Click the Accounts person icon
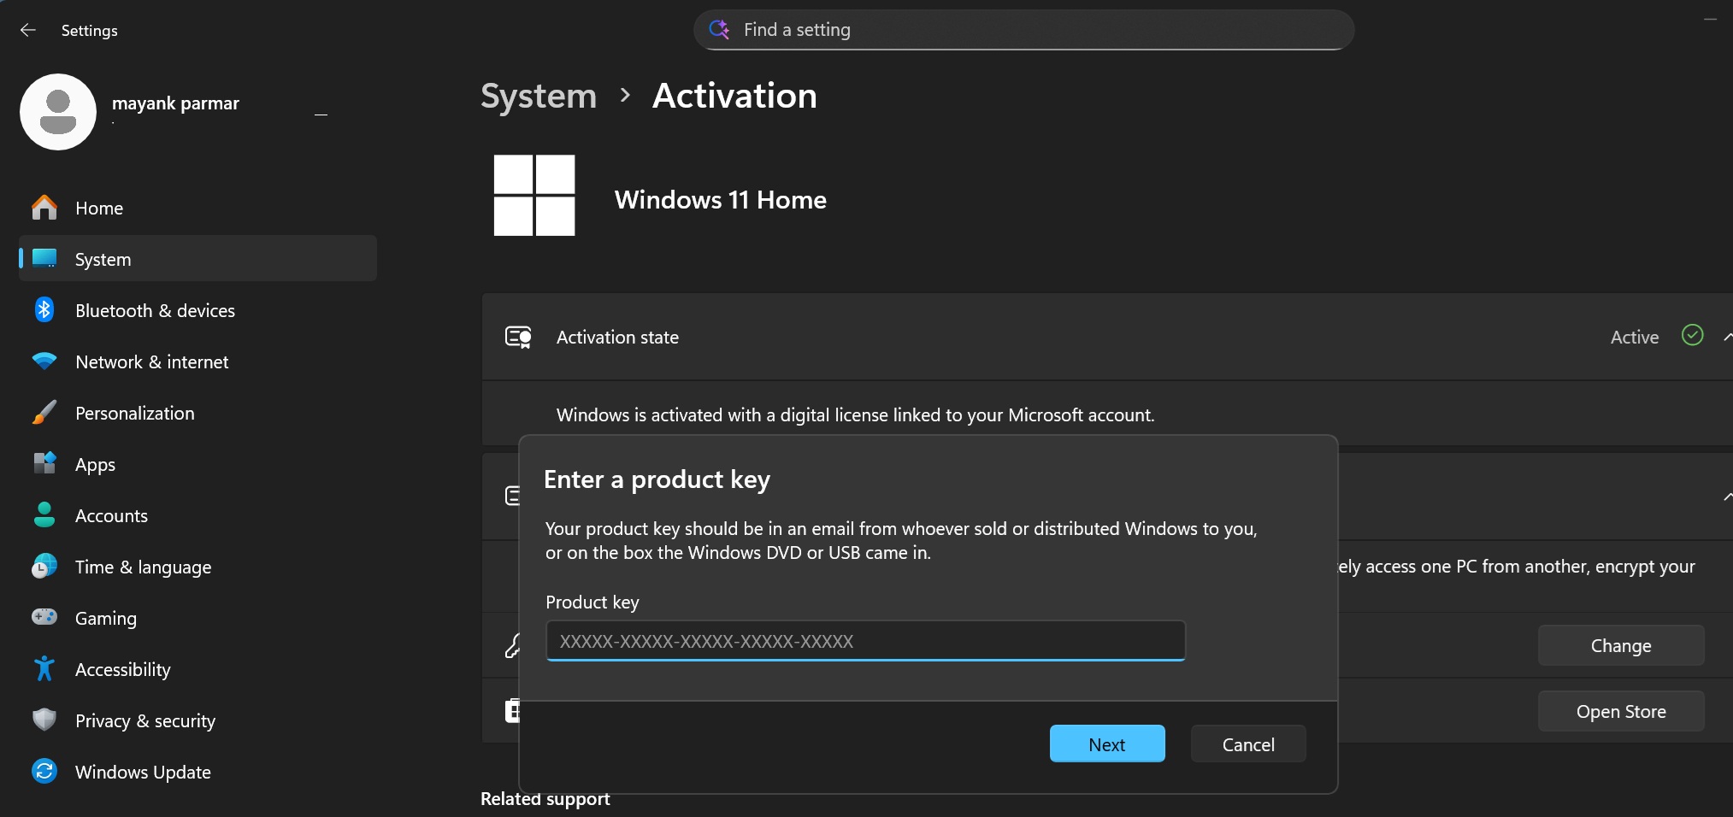The width and height of the screenshot is (1733, 817). (x=44, y=514)
